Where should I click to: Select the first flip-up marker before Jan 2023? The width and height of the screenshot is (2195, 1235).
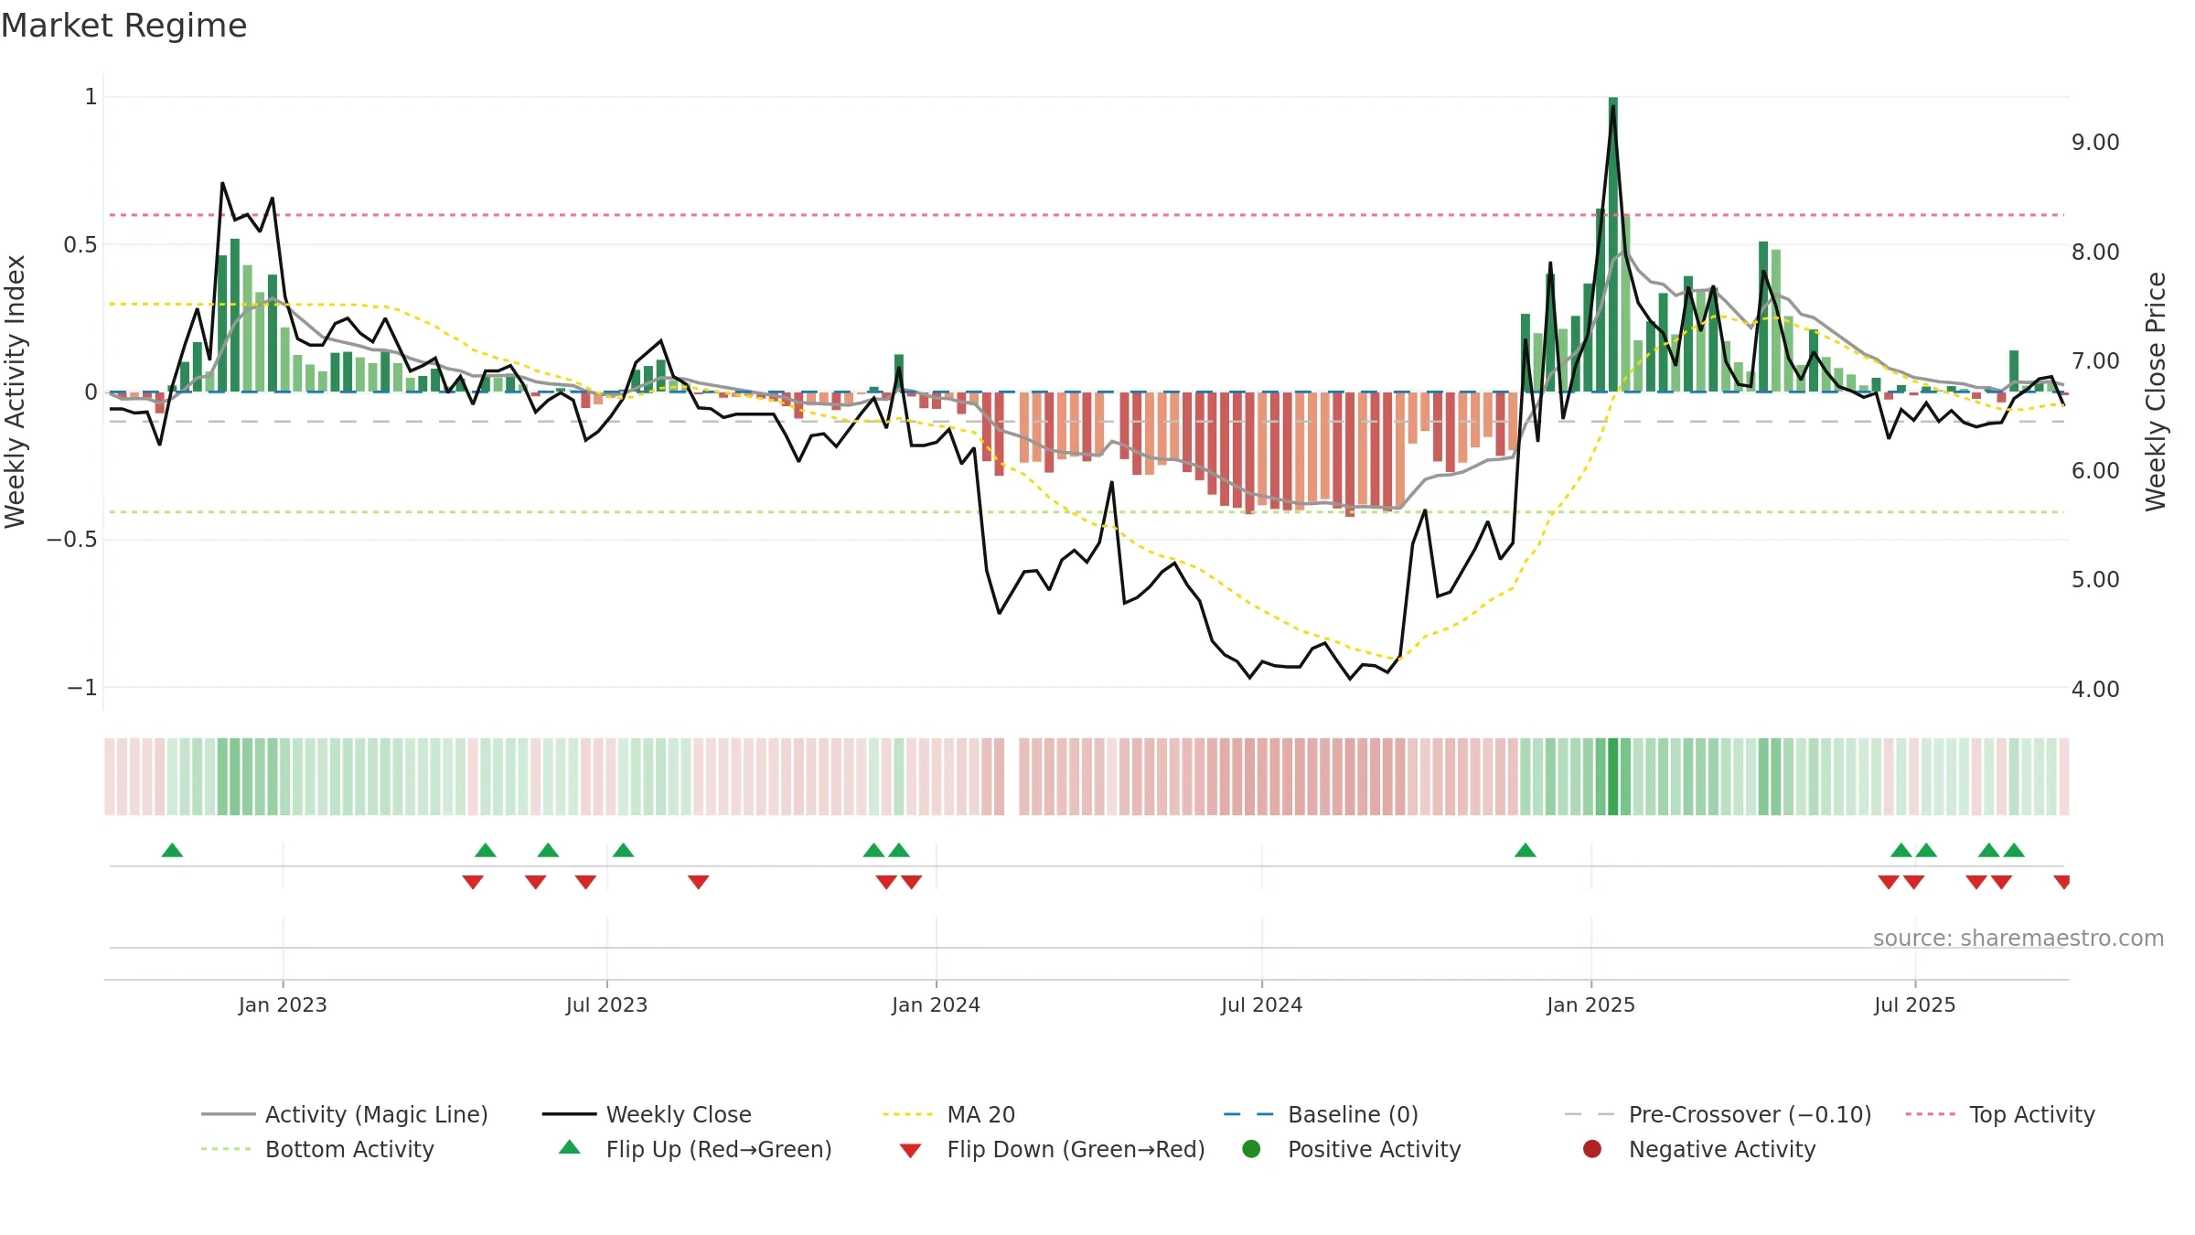coord(172,850)
